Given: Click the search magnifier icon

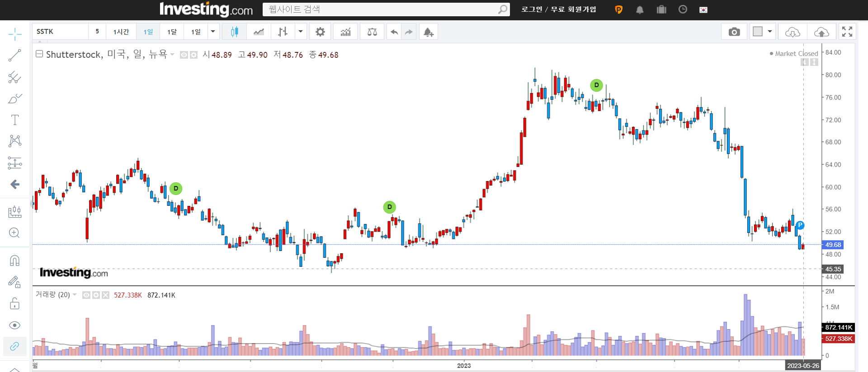Looking at the screenshot, I should pos(503,9).
